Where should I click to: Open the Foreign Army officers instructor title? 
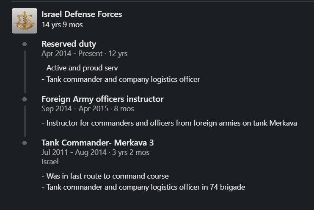[x=102, y=99]
